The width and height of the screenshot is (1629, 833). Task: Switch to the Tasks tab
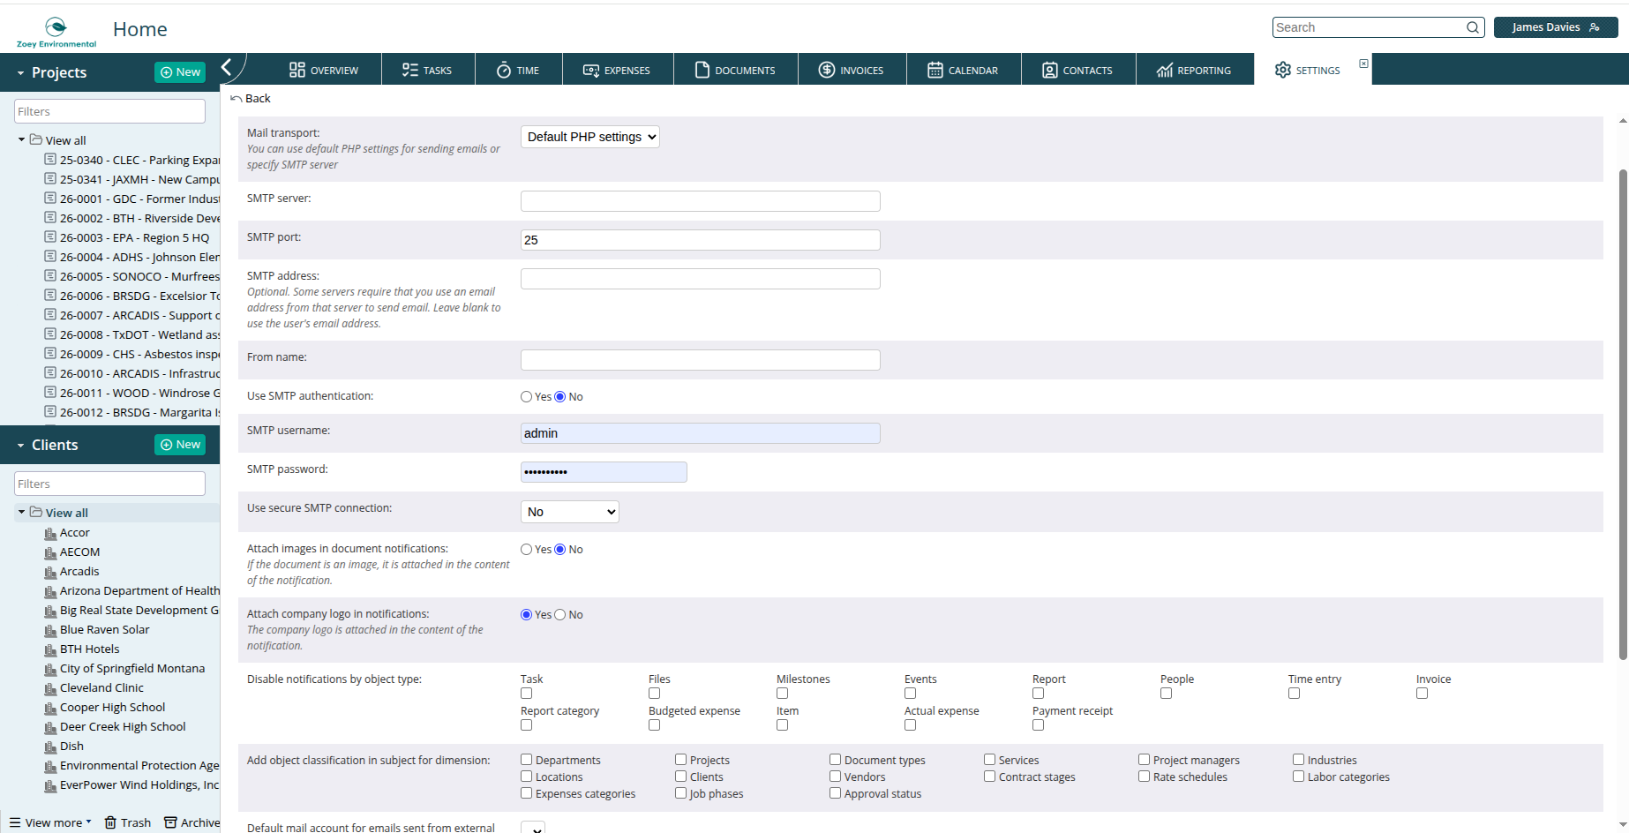point(427,70)
